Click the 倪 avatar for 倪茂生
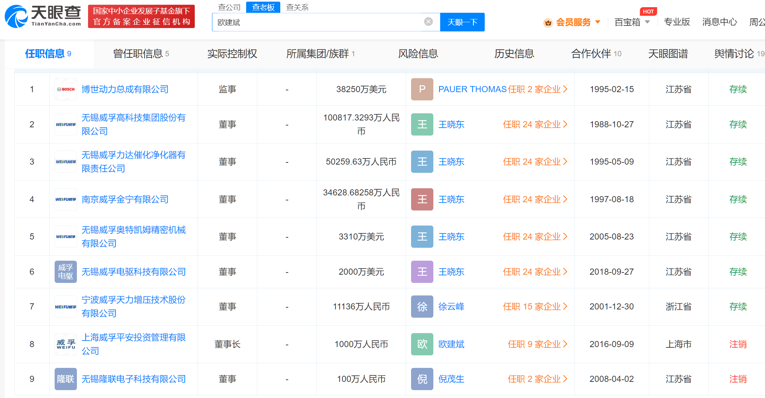This screenshot has width=765, height=398. [x=422, y=379]
